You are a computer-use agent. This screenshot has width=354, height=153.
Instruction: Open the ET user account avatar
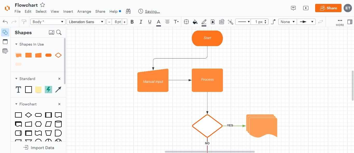[348, 8]
